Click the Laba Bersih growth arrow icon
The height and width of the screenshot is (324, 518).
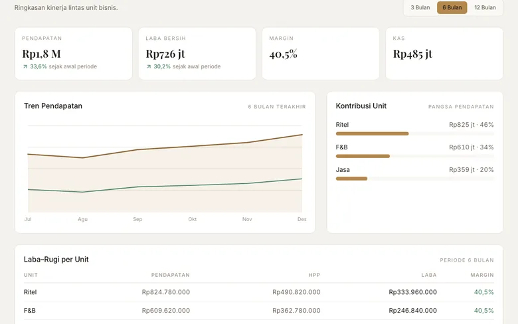[149, 66]
